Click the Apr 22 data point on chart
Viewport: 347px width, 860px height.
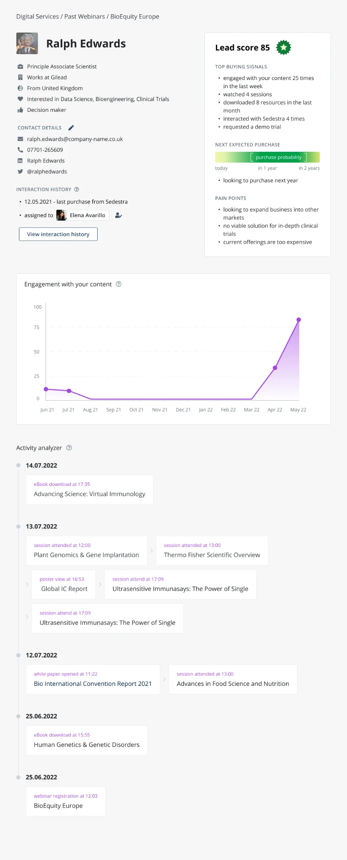(275, 368)
